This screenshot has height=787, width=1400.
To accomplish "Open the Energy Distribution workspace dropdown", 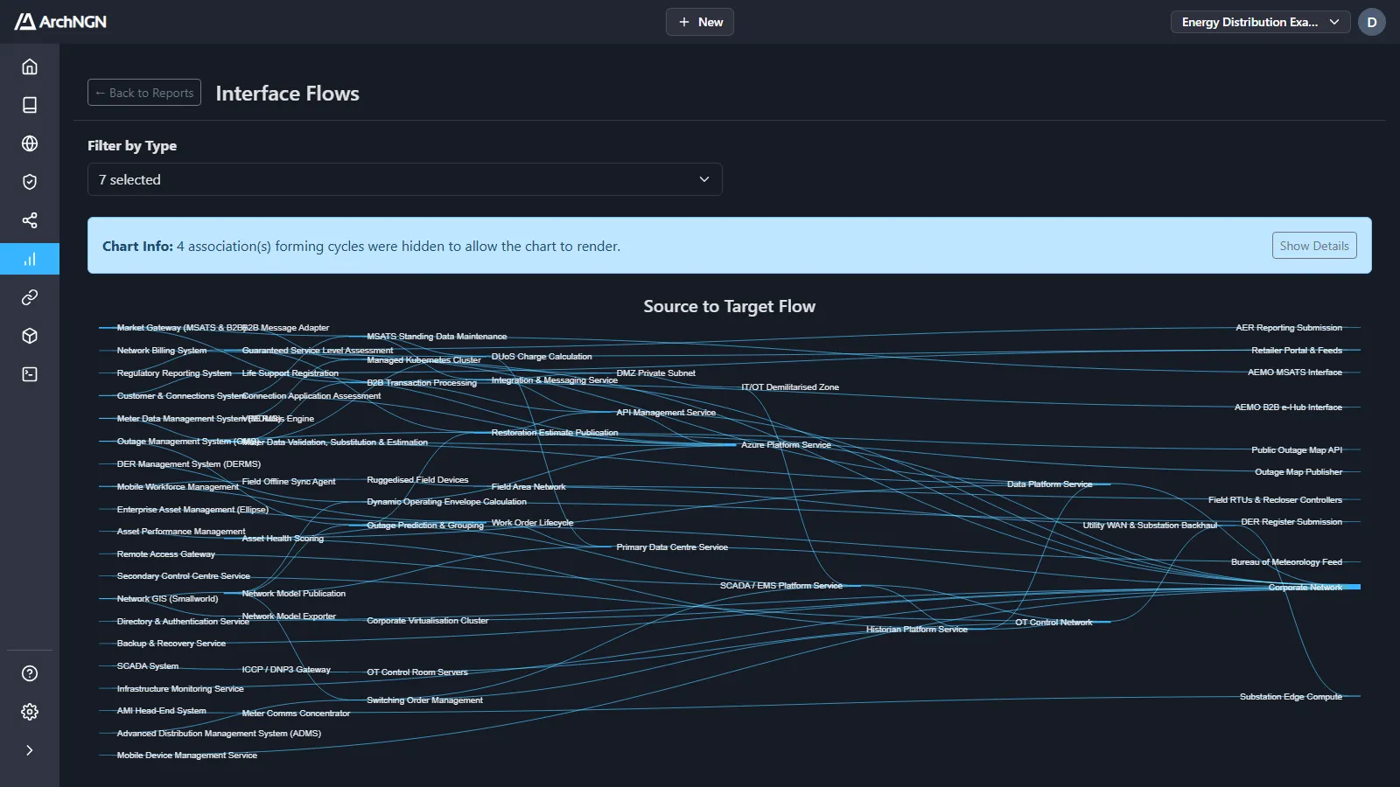I will pos(1260,22).
